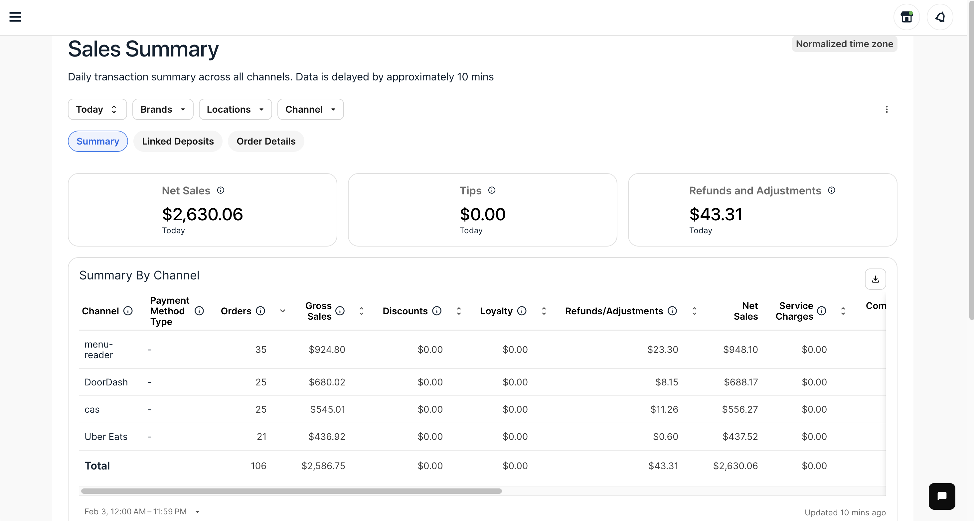Download the Summary By Channel table
The image size is (974, 521).
tap(875, 279)
